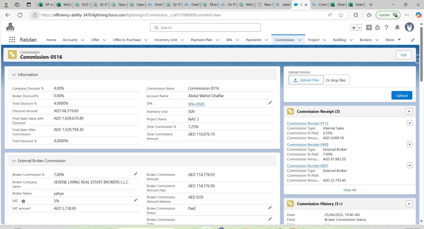Open the browser Extensions icon
The height and width of the screenshot is (229, 424).
point(356,15)
